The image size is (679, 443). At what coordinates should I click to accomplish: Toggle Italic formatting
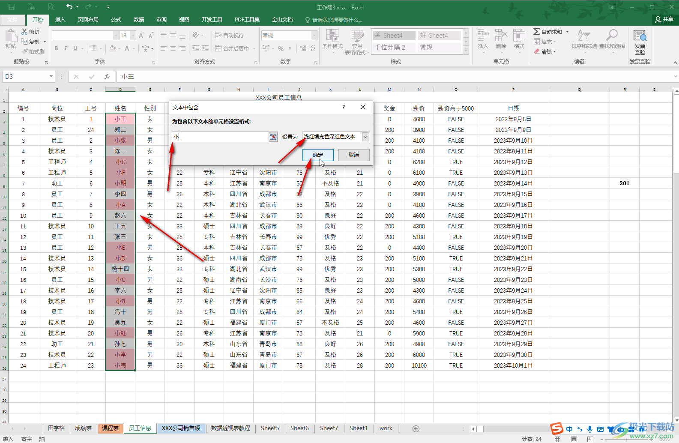(x=66, y=48)
